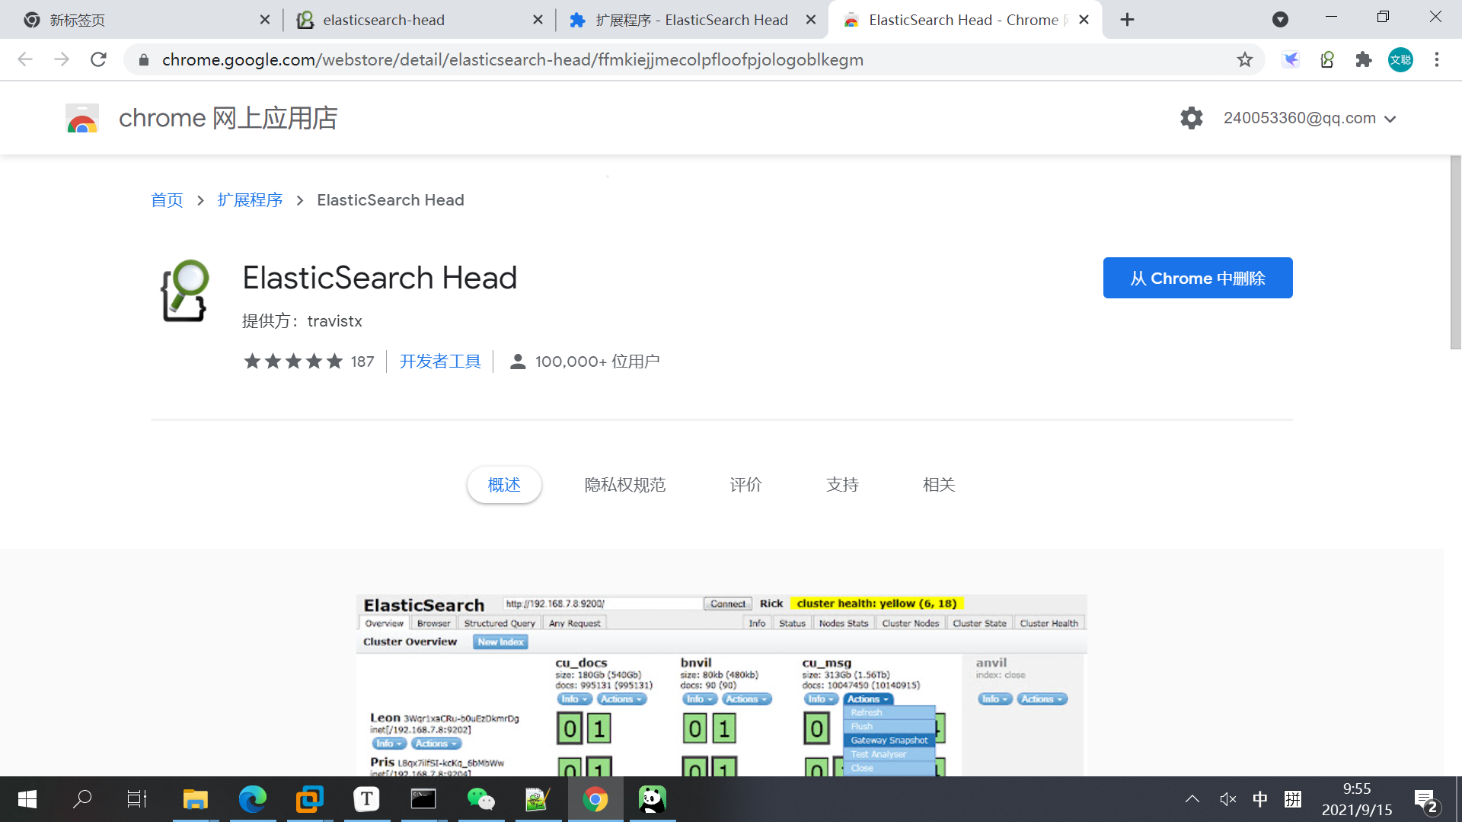Open File Explorer from taskbar
The height and width of the screenshot is (822, 1462).
click(x=195, y=799)
